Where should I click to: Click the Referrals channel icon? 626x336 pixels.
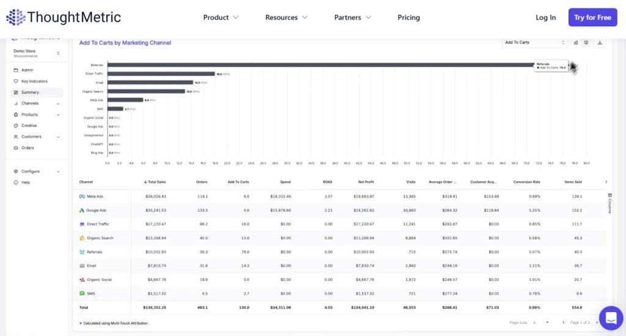click(82, 252)
